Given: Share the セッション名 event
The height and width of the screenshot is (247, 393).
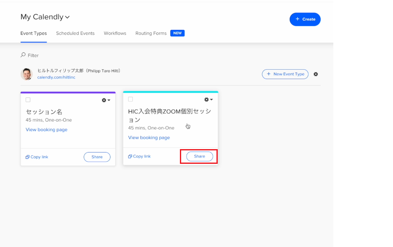Looking at the screenshot, I should (97, 157).
